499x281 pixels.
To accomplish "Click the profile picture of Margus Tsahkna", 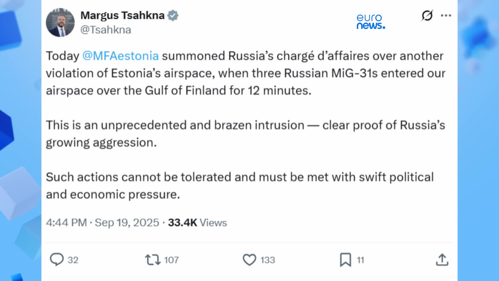I will 60,21.
